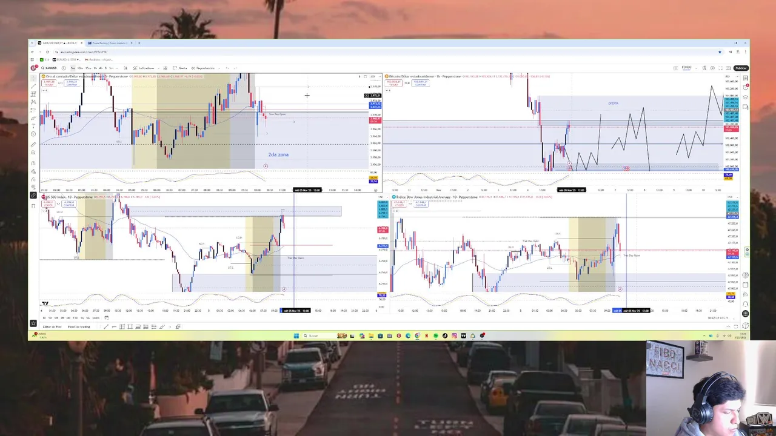
Task: Toggle the favorites toolbar star
Action: click(x=33, y=323)
